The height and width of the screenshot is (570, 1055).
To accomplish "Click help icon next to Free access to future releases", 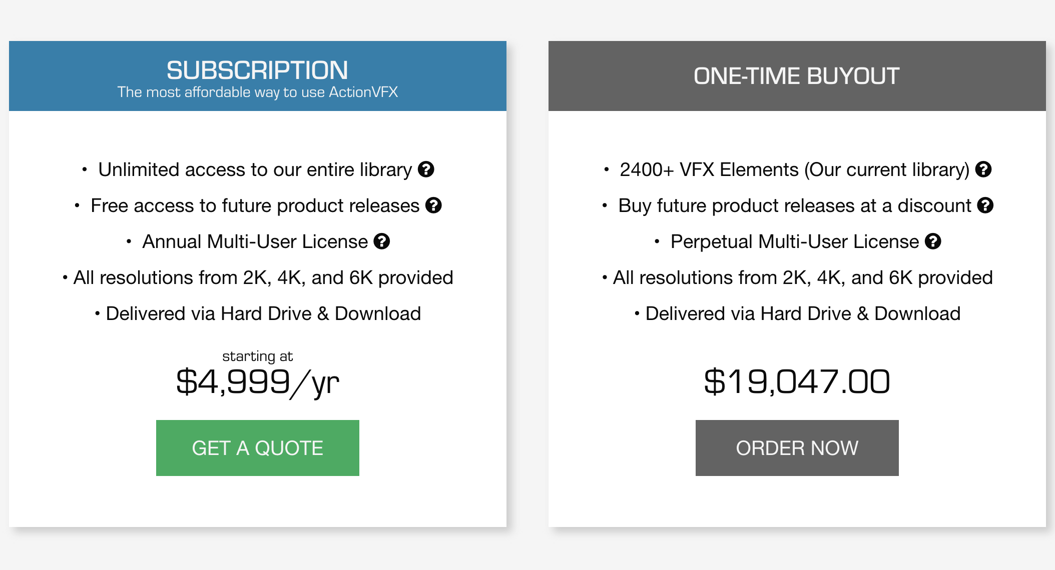I will point(433,205).
